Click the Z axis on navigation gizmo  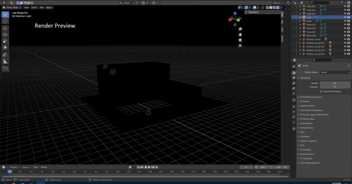[x=235, y=14]
